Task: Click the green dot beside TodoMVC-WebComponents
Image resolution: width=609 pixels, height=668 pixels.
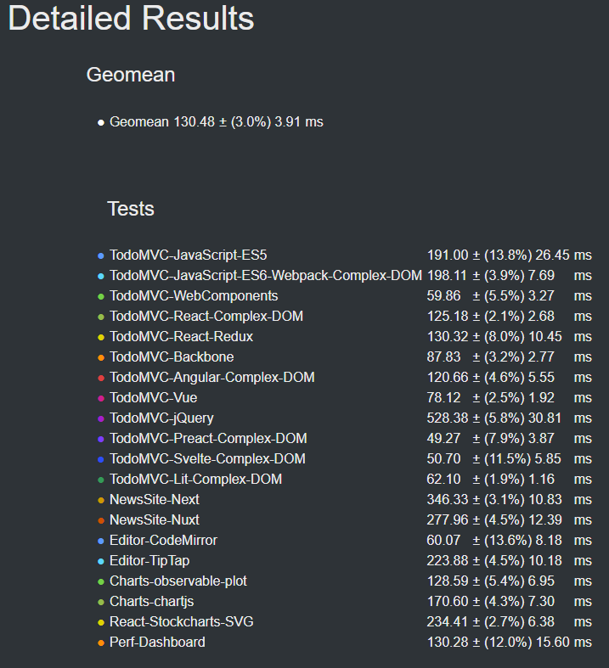Action: tap(101, 296)
